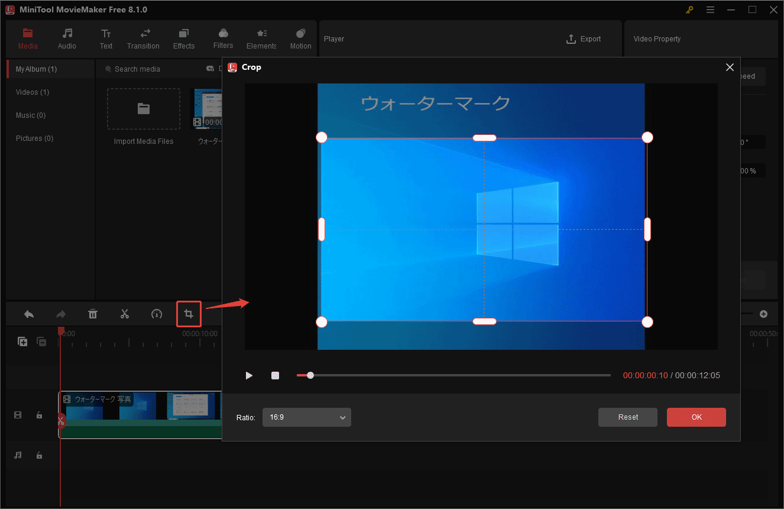This screenshot has width=784, height=509.
Task: Open the Motion tab
Action: coord(300,39)
